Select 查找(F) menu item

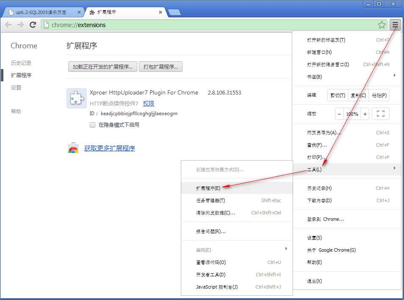tap(347, 145)
